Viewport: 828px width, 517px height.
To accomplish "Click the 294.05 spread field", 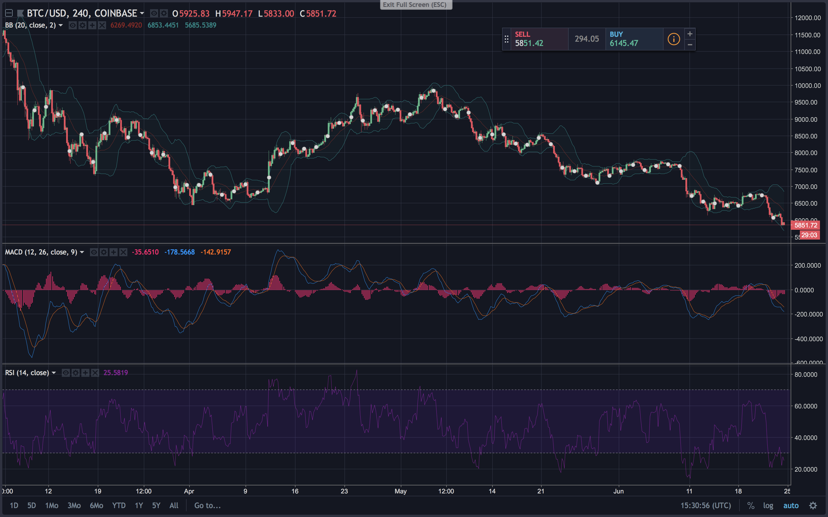I will tap(587, 39).
